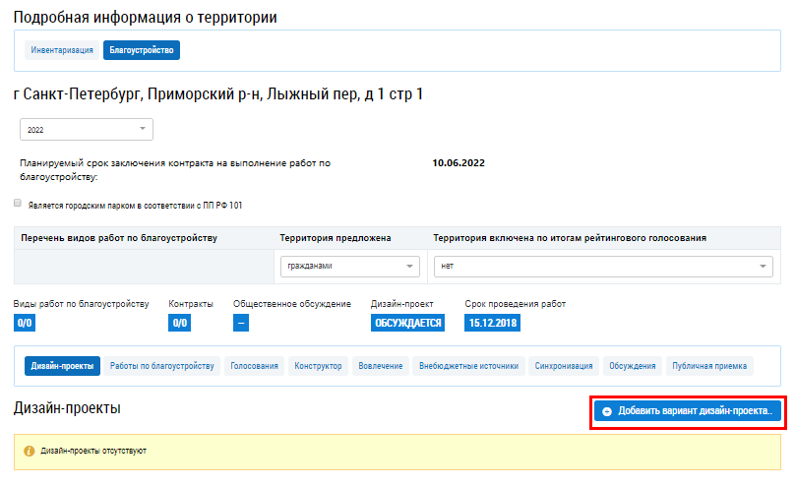Screen dimensions: 795x487
Task: Switch to the Конструктор tab
Action: tap(318, 366)
